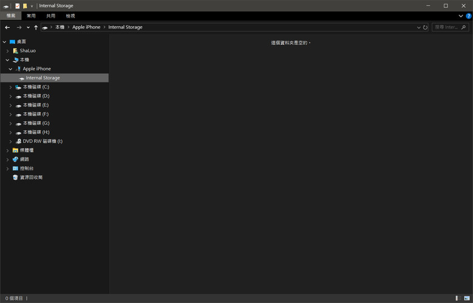Collapse the 本機 tree node
The width and height of the screenshot is (473, 303).
7,60
